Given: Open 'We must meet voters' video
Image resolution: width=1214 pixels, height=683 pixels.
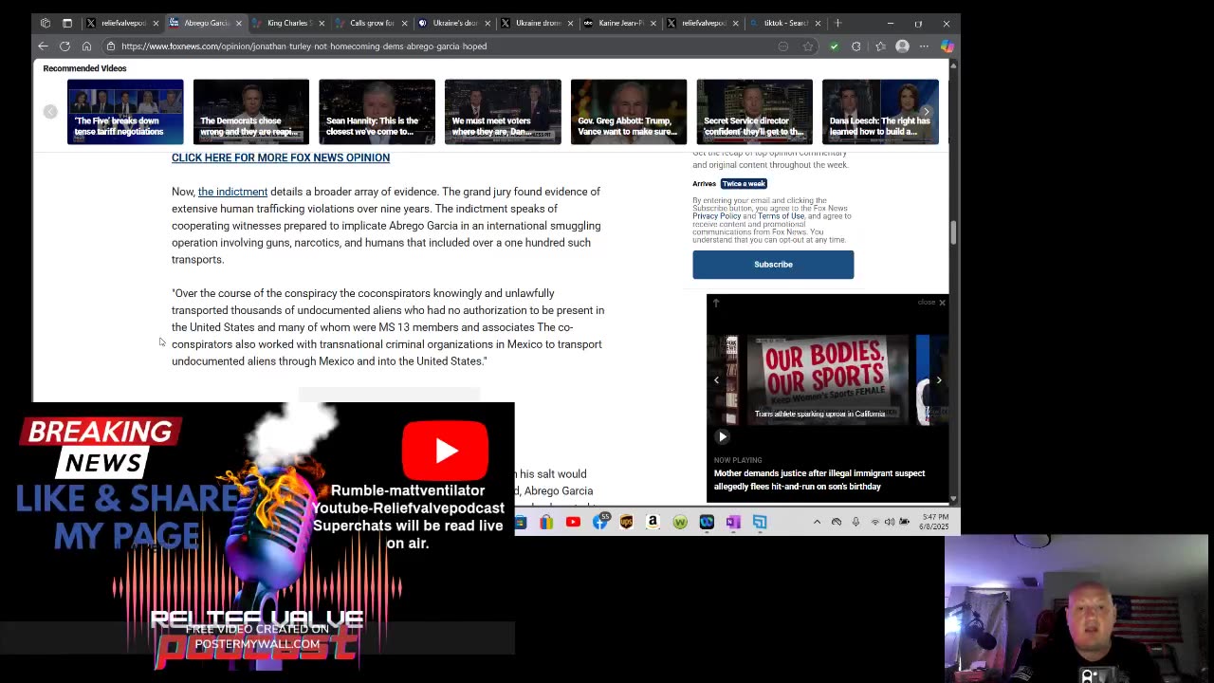Looking at the screenshot, I should 503,112.
